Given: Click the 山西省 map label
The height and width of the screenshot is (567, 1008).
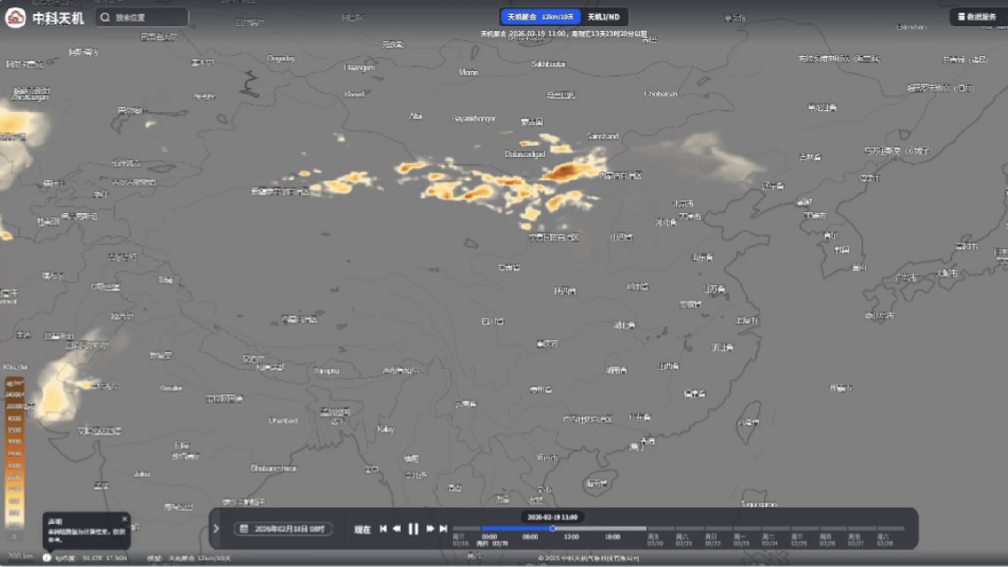Looking at the screenshot, I should coord(621,237).
